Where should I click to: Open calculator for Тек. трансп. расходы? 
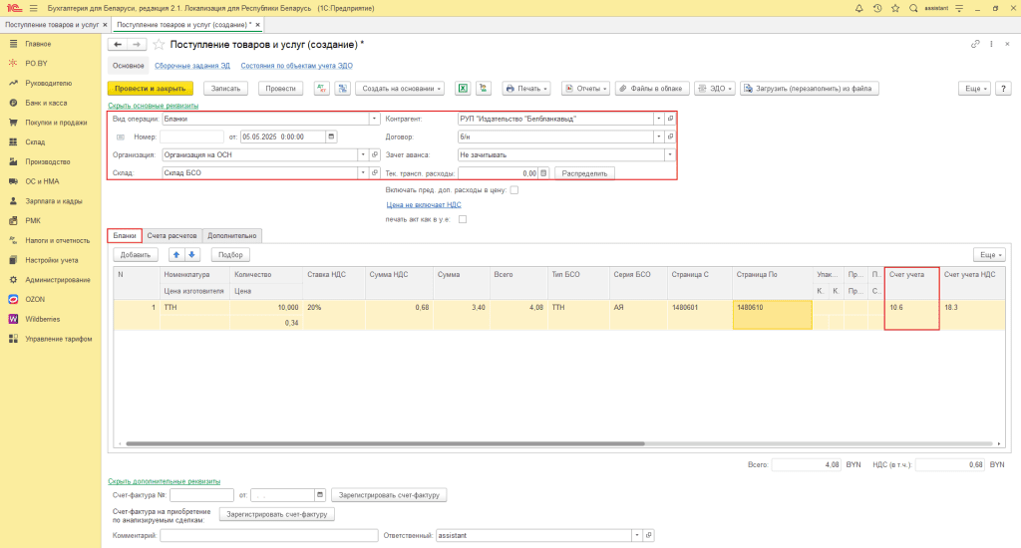(x=543, y=173)
